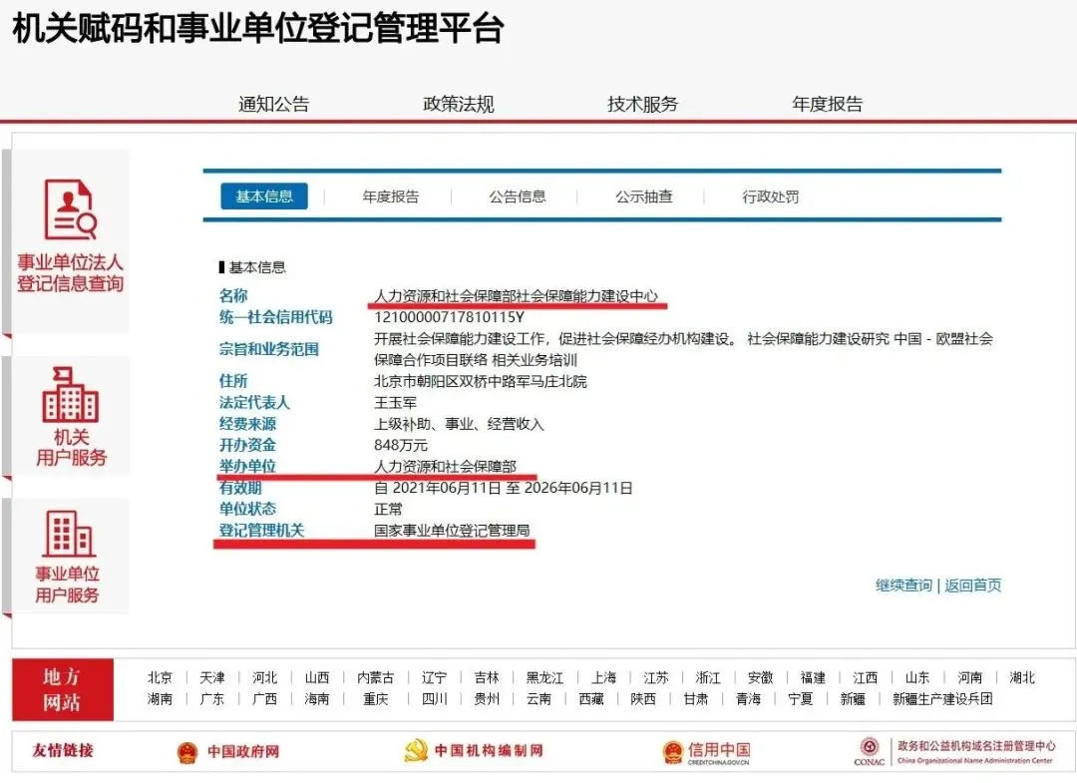Open the 浙江 local site link
This screenshot has height=783, width=1077.
click(x=708, y=678)
